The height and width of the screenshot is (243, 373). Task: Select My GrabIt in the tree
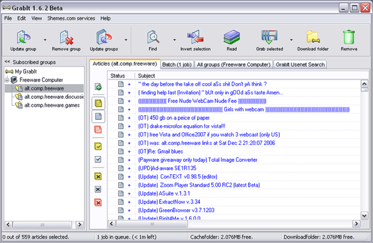coord(26,71)
